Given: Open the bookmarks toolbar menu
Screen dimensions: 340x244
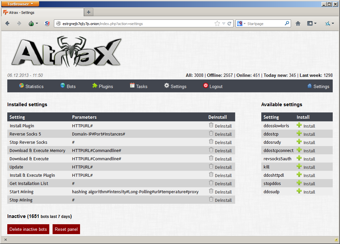Looking at the screenshot, I should [312, 23].
